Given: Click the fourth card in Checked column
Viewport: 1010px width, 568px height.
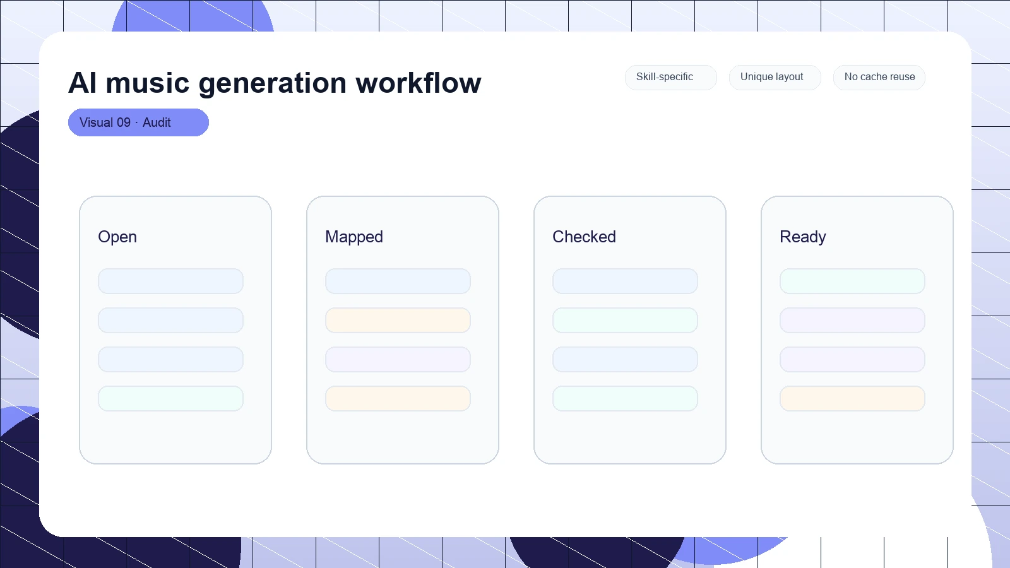Looking at the screenshot, I should pos(625,399).
